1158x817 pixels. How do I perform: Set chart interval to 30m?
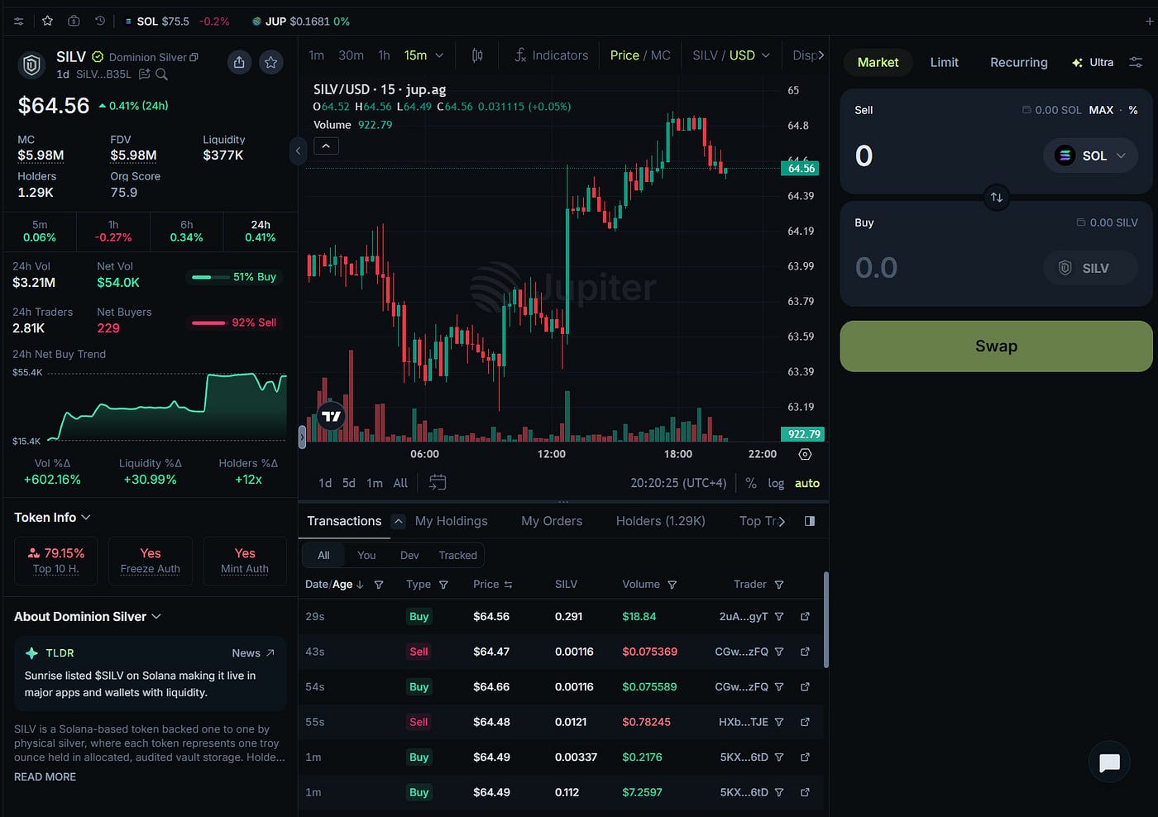point(351,55)
